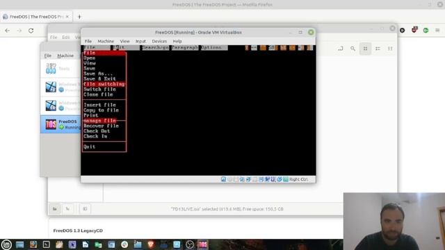Switch file manager to list view

(378, 49)
